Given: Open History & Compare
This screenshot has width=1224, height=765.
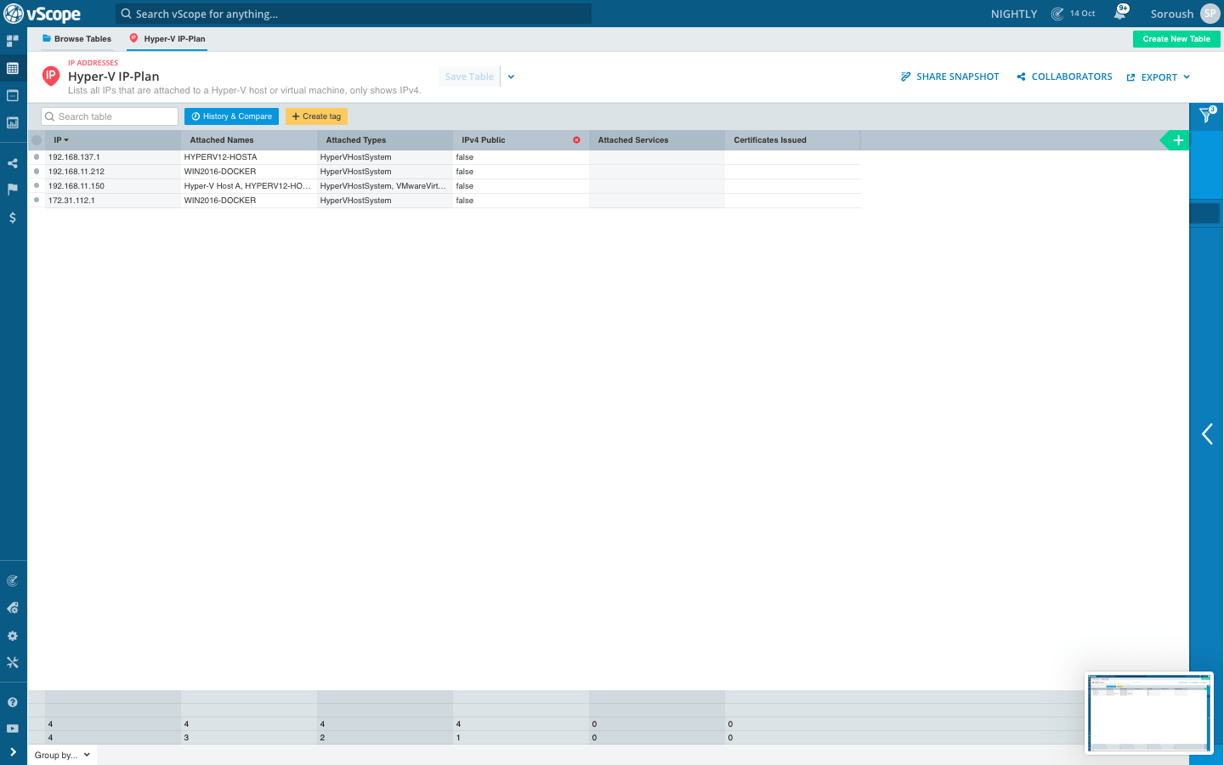Looking at the screenshot, I should pyautogui.click(x=231, y=116).
